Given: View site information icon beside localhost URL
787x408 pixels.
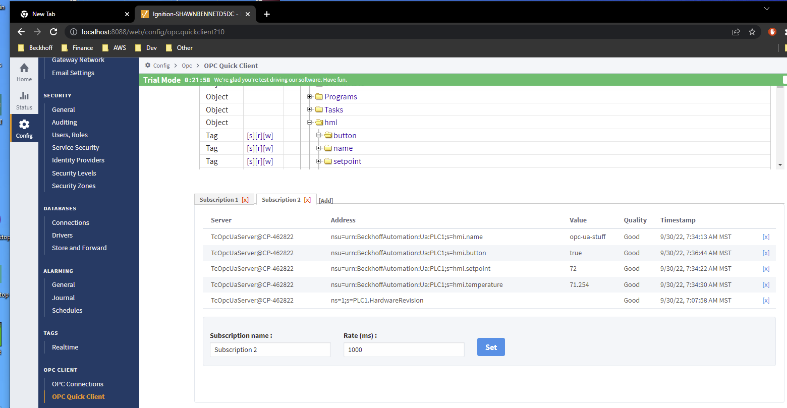Looking at the screenshot, I should coord(74,32).
